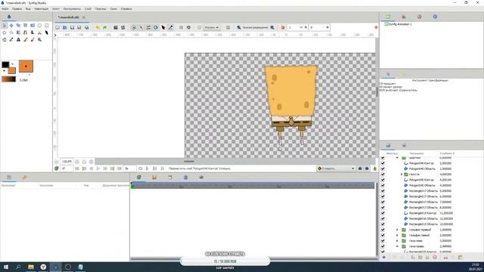Click the canvas horizontal scrollbar handle
The height and width of the screenshot is (272, 484).
click(x=189, y=161)
